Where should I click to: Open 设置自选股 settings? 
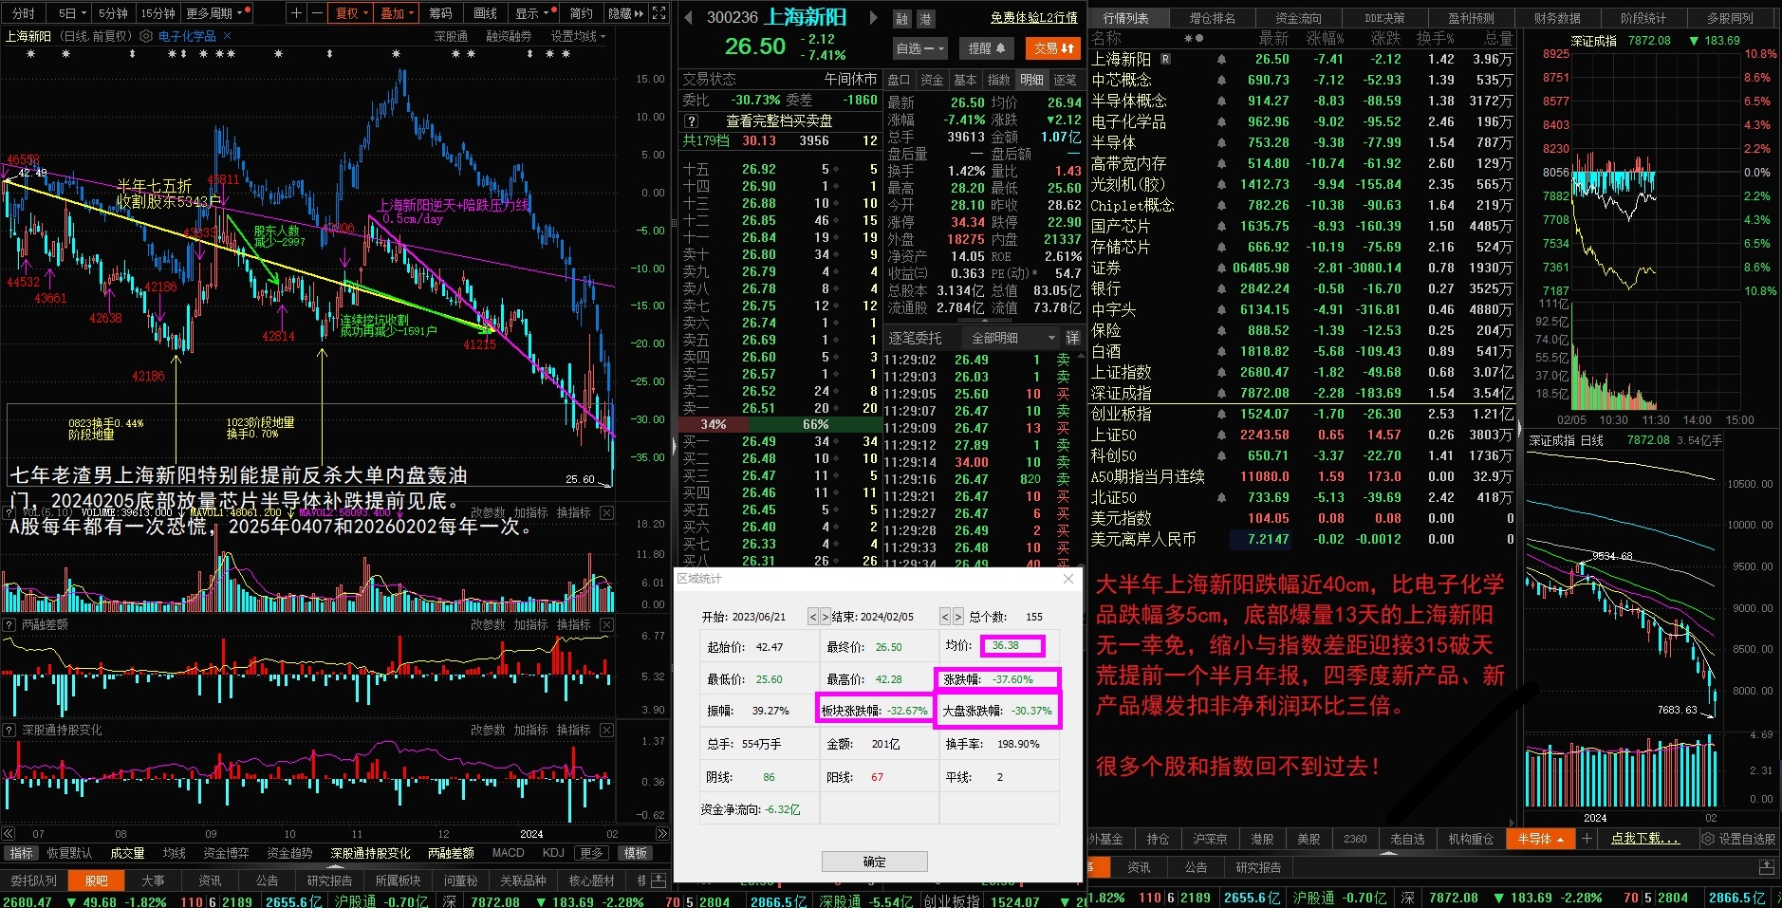1737,839
